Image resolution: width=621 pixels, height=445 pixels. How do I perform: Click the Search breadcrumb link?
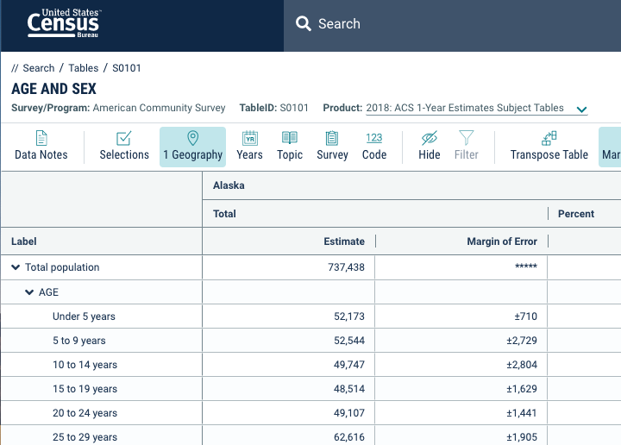coord(38,68)
